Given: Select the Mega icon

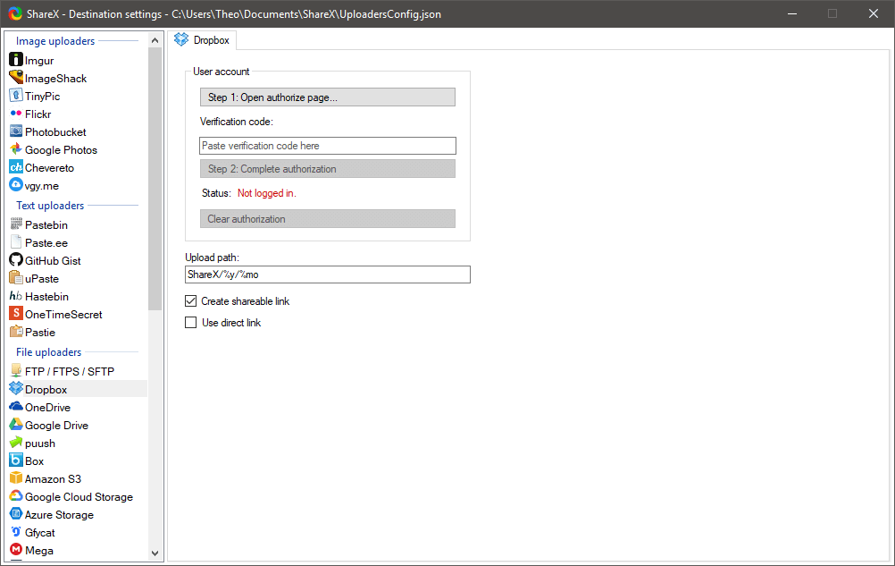Looking at the screenshot, I should [x=16, y=550].
